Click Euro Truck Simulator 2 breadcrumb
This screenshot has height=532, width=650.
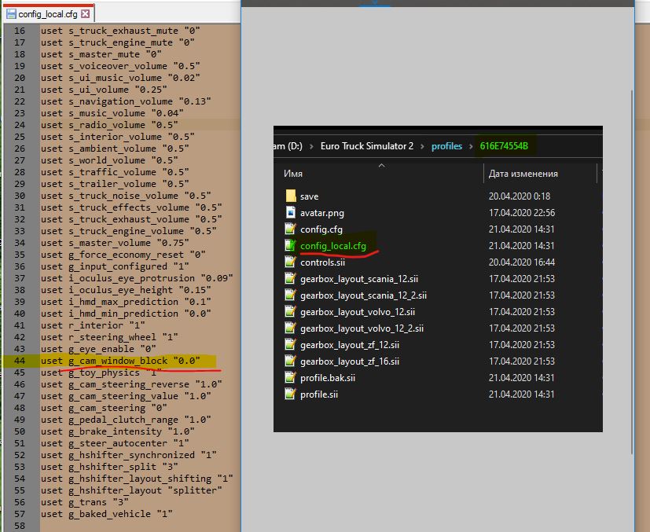367,146
